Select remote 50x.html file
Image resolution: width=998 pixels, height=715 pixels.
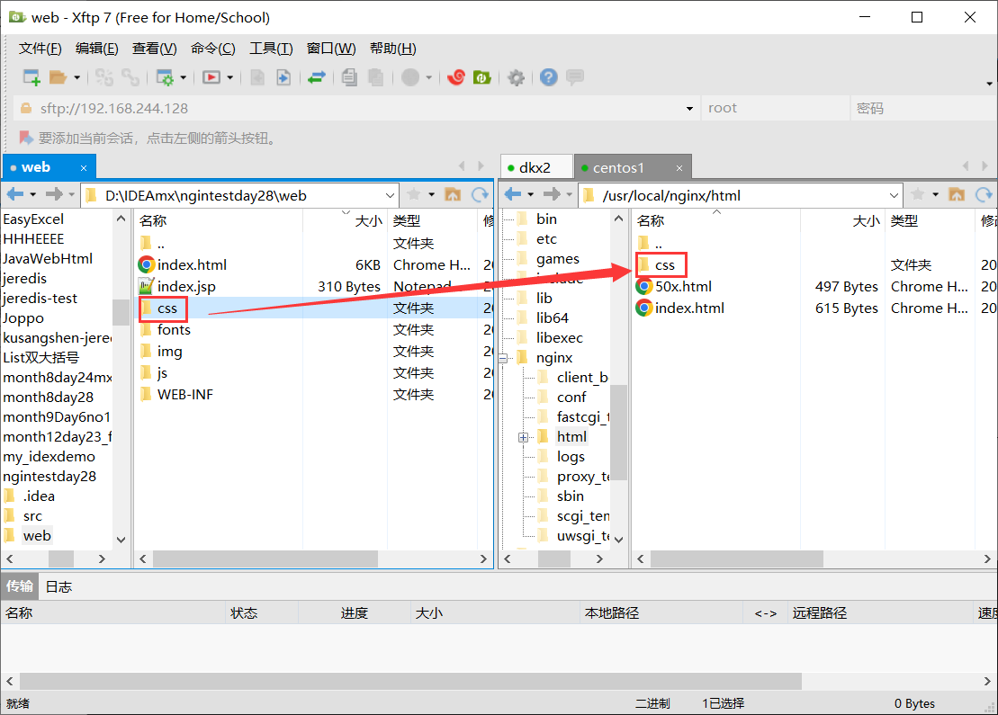pos(683,286)
